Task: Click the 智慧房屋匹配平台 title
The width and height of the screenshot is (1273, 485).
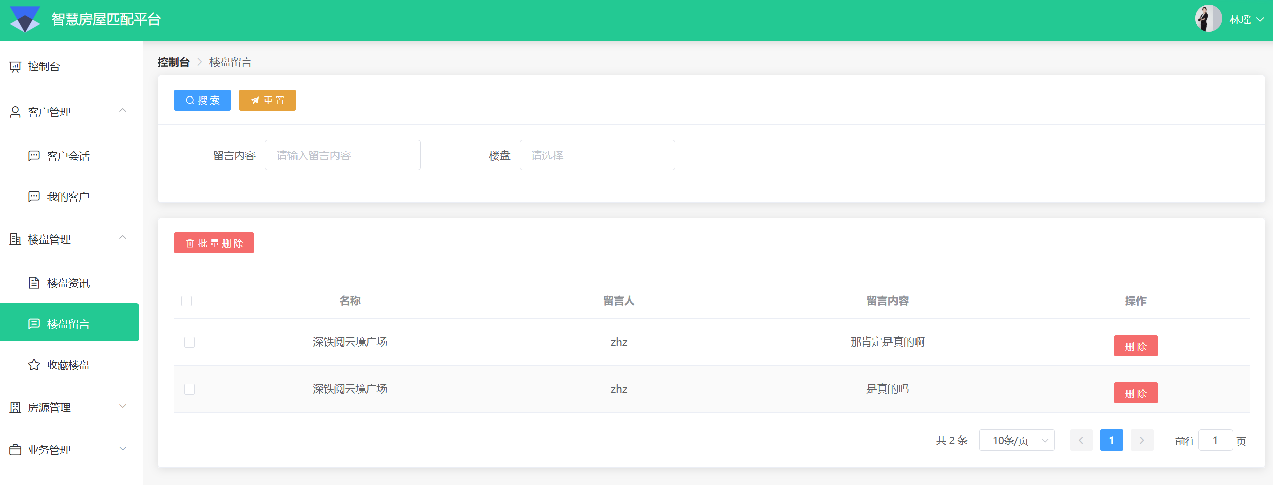Action: (x=106, y=19)
